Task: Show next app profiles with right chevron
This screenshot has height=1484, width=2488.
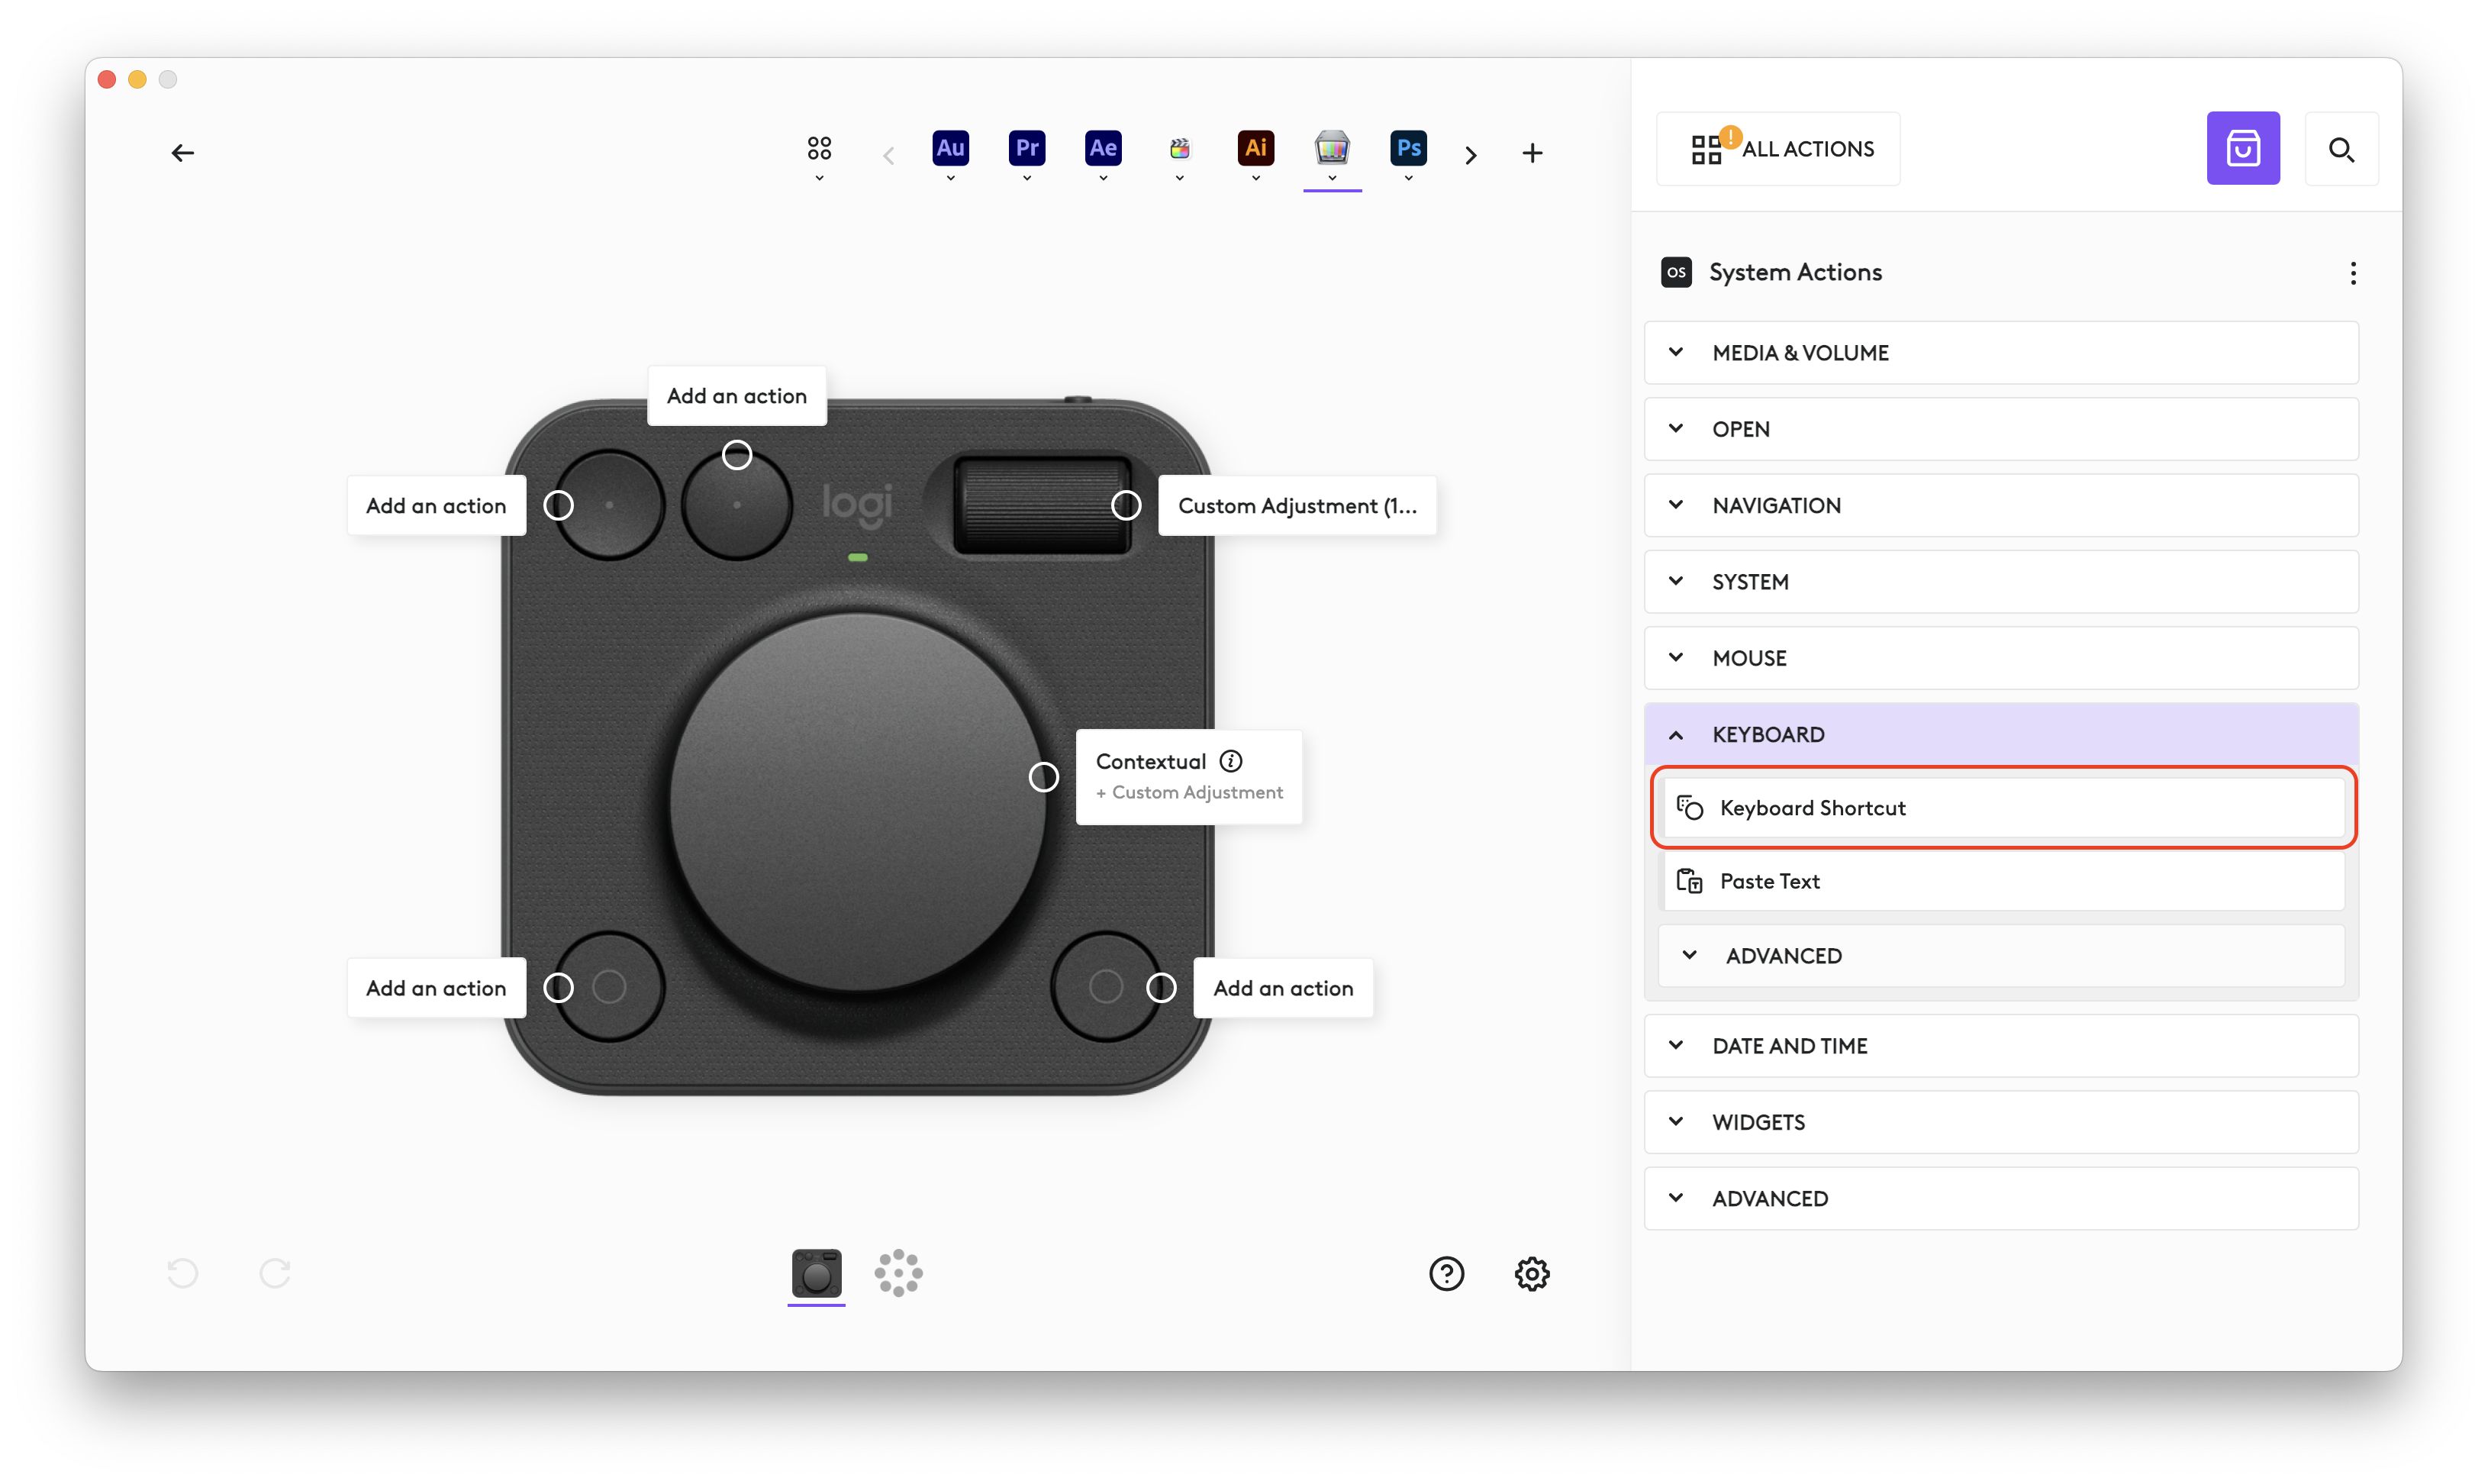Action: [x=1471, y=155]
